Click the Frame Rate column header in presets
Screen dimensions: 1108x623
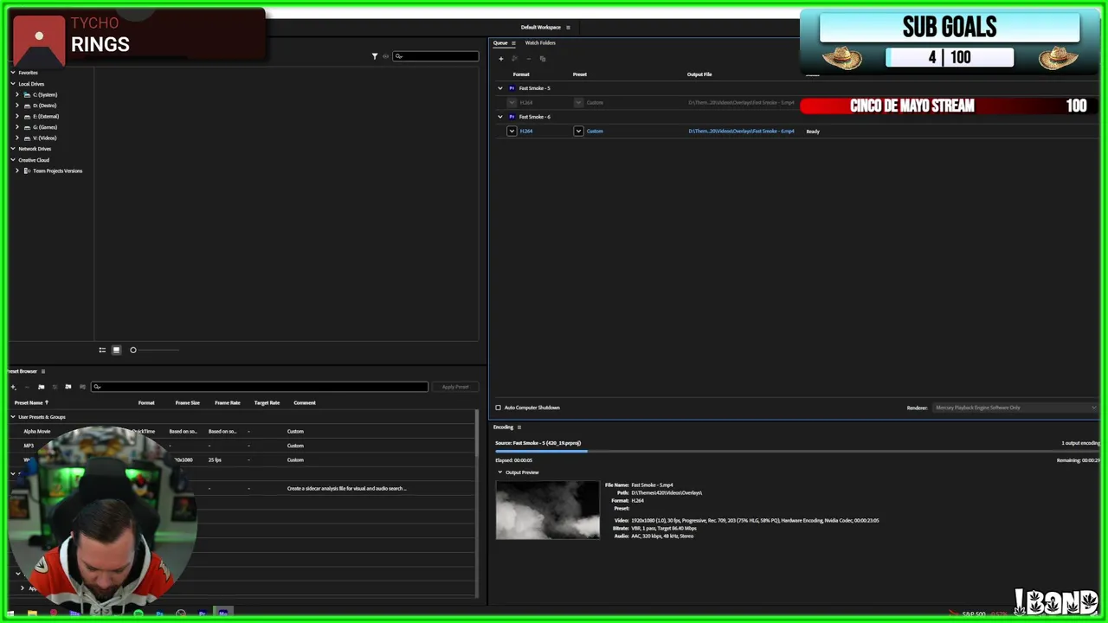click(228, 402)
